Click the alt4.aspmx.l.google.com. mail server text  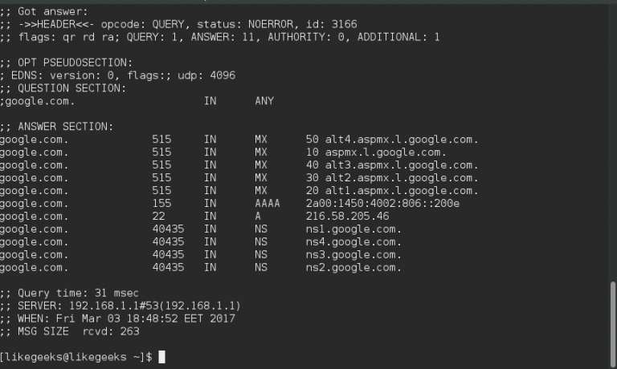click(402, 140)
